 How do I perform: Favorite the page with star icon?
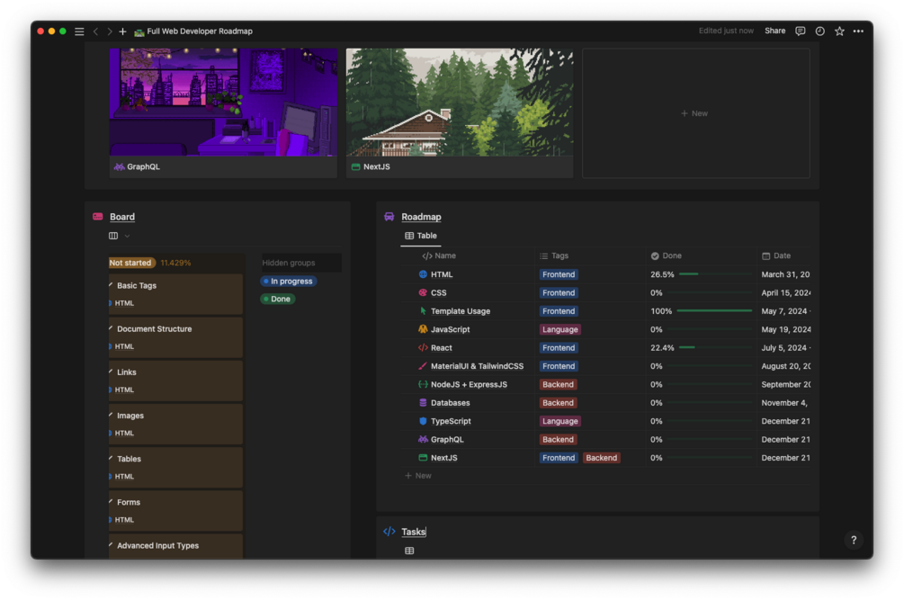[839, 31]
